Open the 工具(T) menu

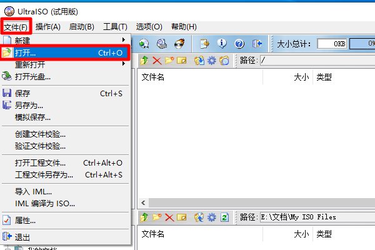(115, 26)
